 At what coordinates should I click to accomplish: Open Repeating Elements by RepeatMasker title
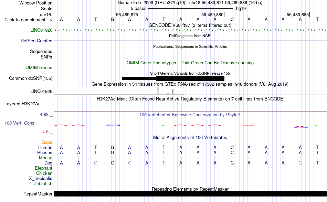click(x=190, y=189)
